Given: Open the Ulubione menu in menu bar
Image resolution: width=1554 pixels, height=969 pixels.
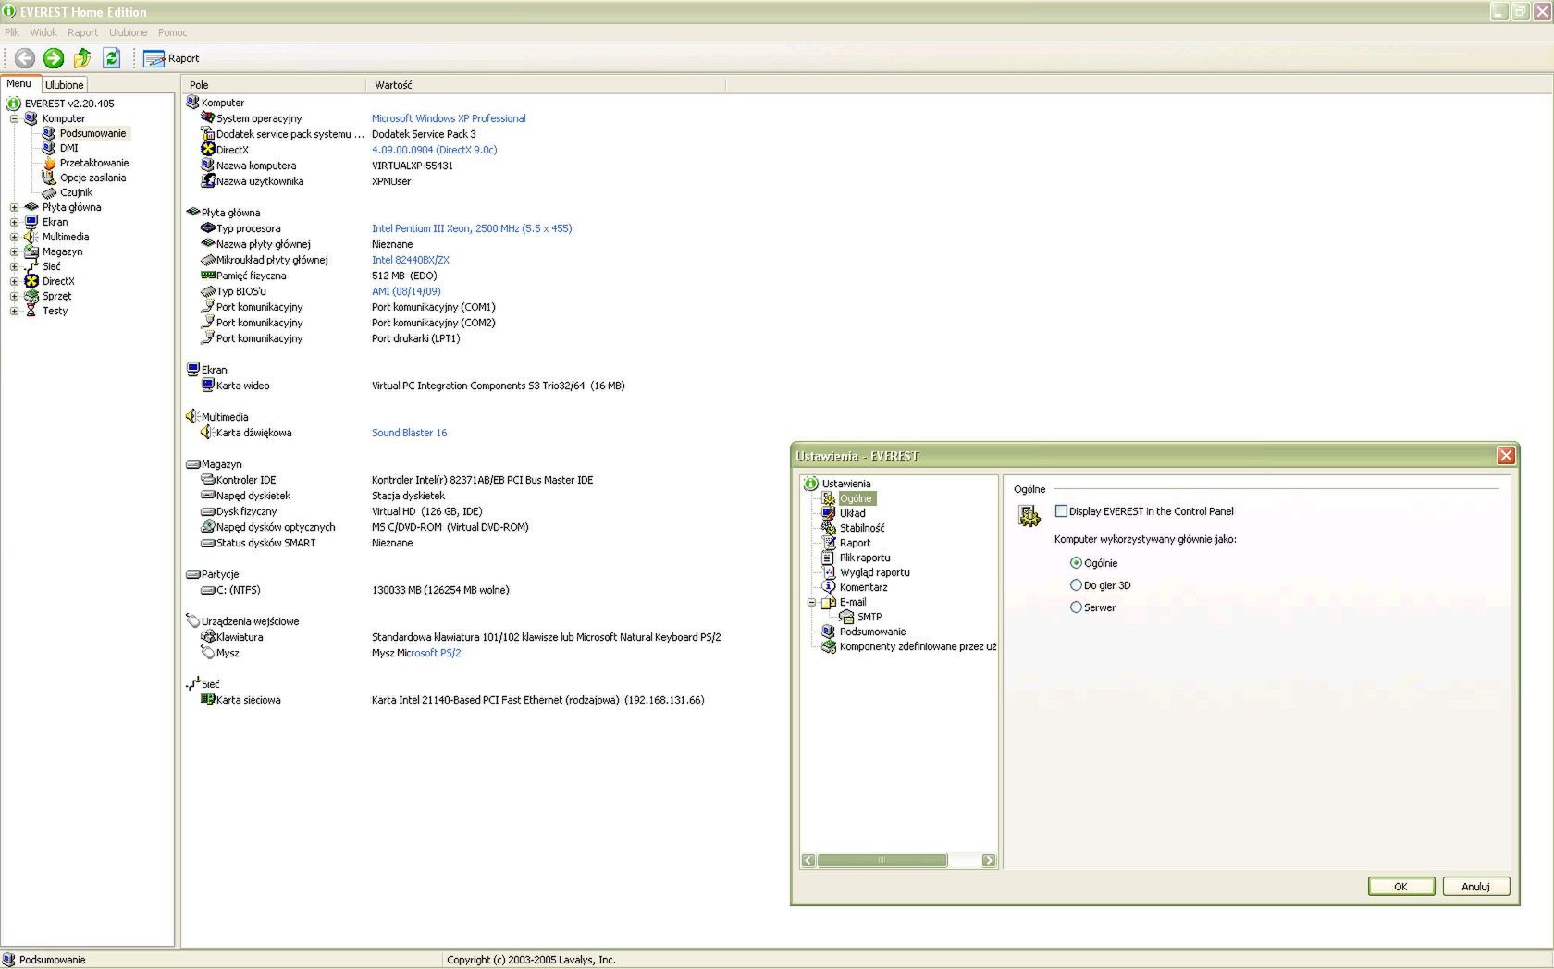Looking at the screenshot, I should [x=128, y=32].
